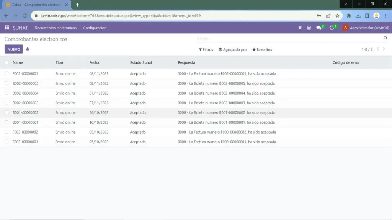Expand the Filtros dropdown
The image size is (392, 220).
[x=206, y=50]
